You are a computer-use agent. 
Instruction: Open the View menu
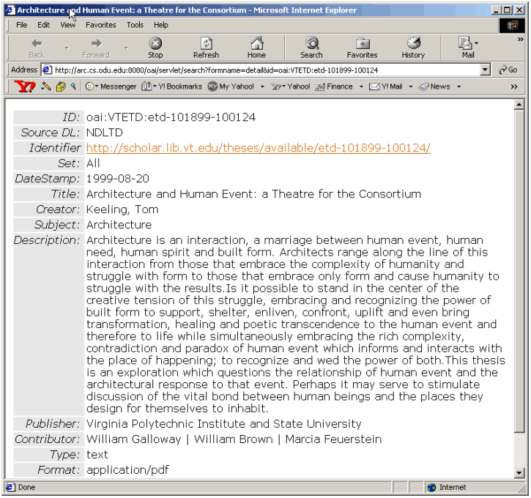[67, 25]
